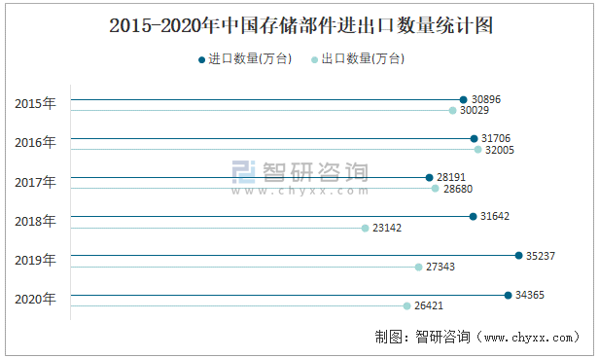Image resolution: width=599 pixels, height=358 pixels.
Task: Click the 出口数量(万台) legend label
Action: pos(363,58)
